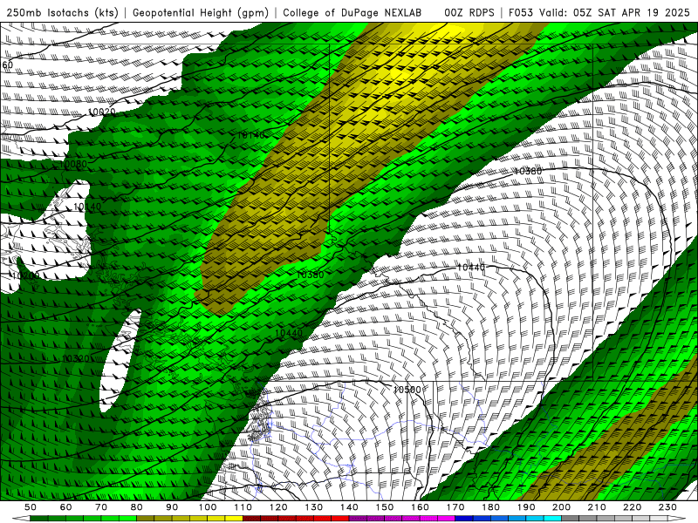Click the '110' value on the color scale
698x523 pixels.
pyautogui.click(x=243, y=507)
